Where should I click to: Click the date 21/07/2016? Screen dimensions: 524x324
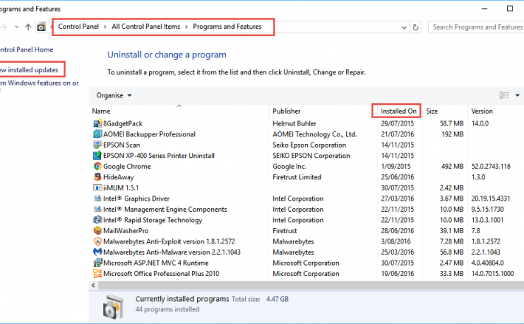point(397,134)
